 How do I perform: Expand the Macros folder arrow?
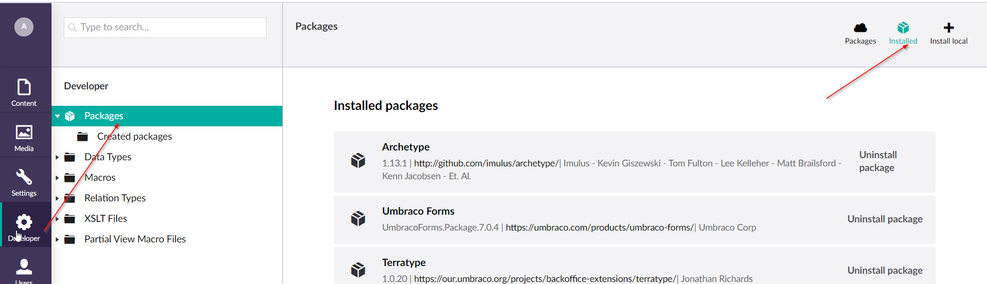(x=57, y=178)
